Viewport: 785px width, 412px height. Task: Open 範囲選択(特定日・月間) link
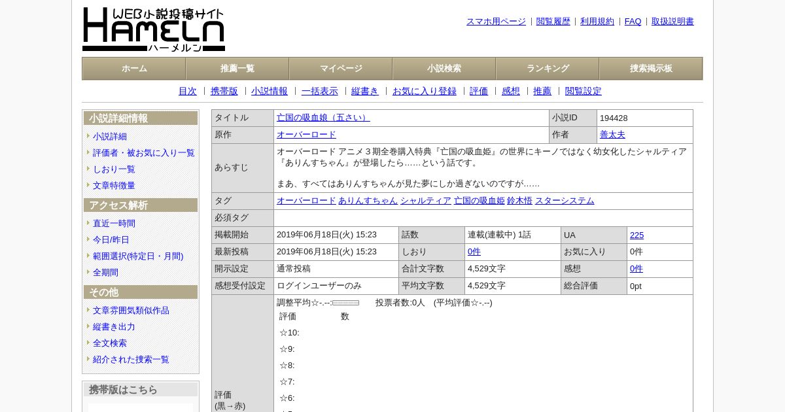pos(138,256)
